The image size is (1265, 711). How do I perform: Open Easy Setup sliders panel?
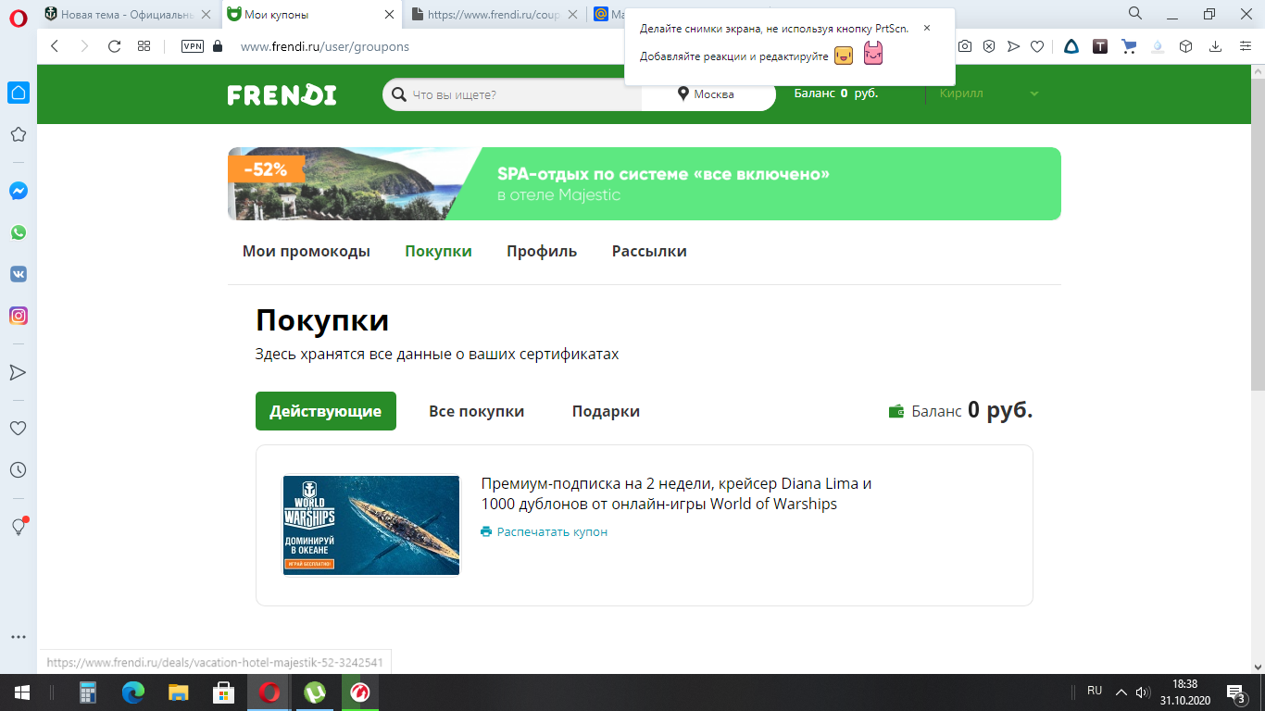(1245, 46)
